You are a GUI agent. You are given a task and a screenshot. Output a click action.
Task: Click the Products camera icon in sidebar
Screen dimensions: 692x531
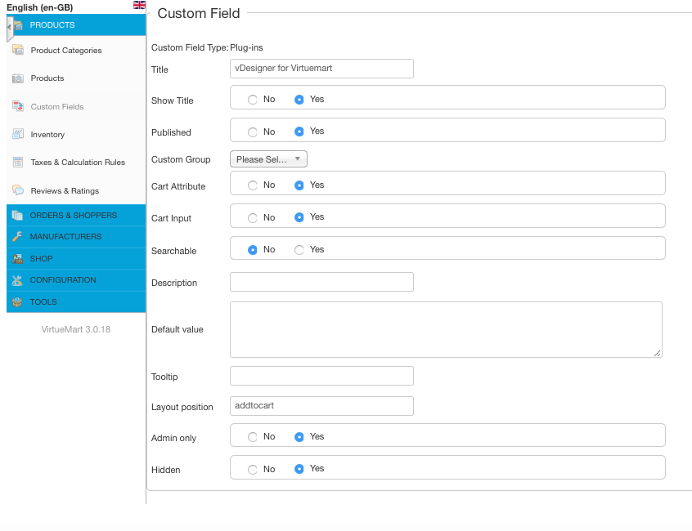(18, 78)
